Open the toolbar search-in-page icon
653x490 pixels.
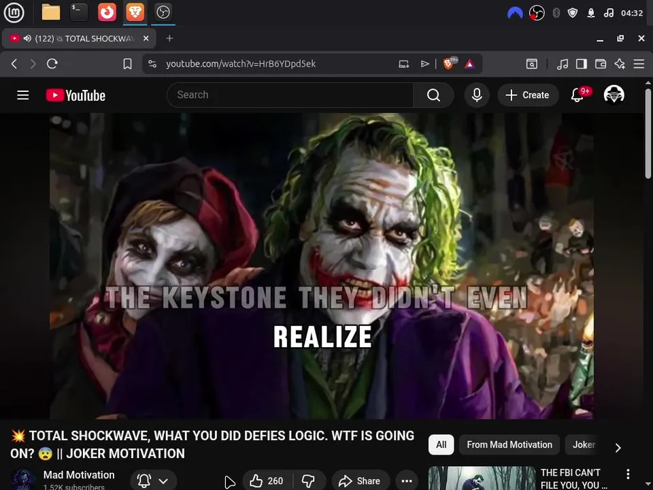pyautogui.click(x=532, y=64)
